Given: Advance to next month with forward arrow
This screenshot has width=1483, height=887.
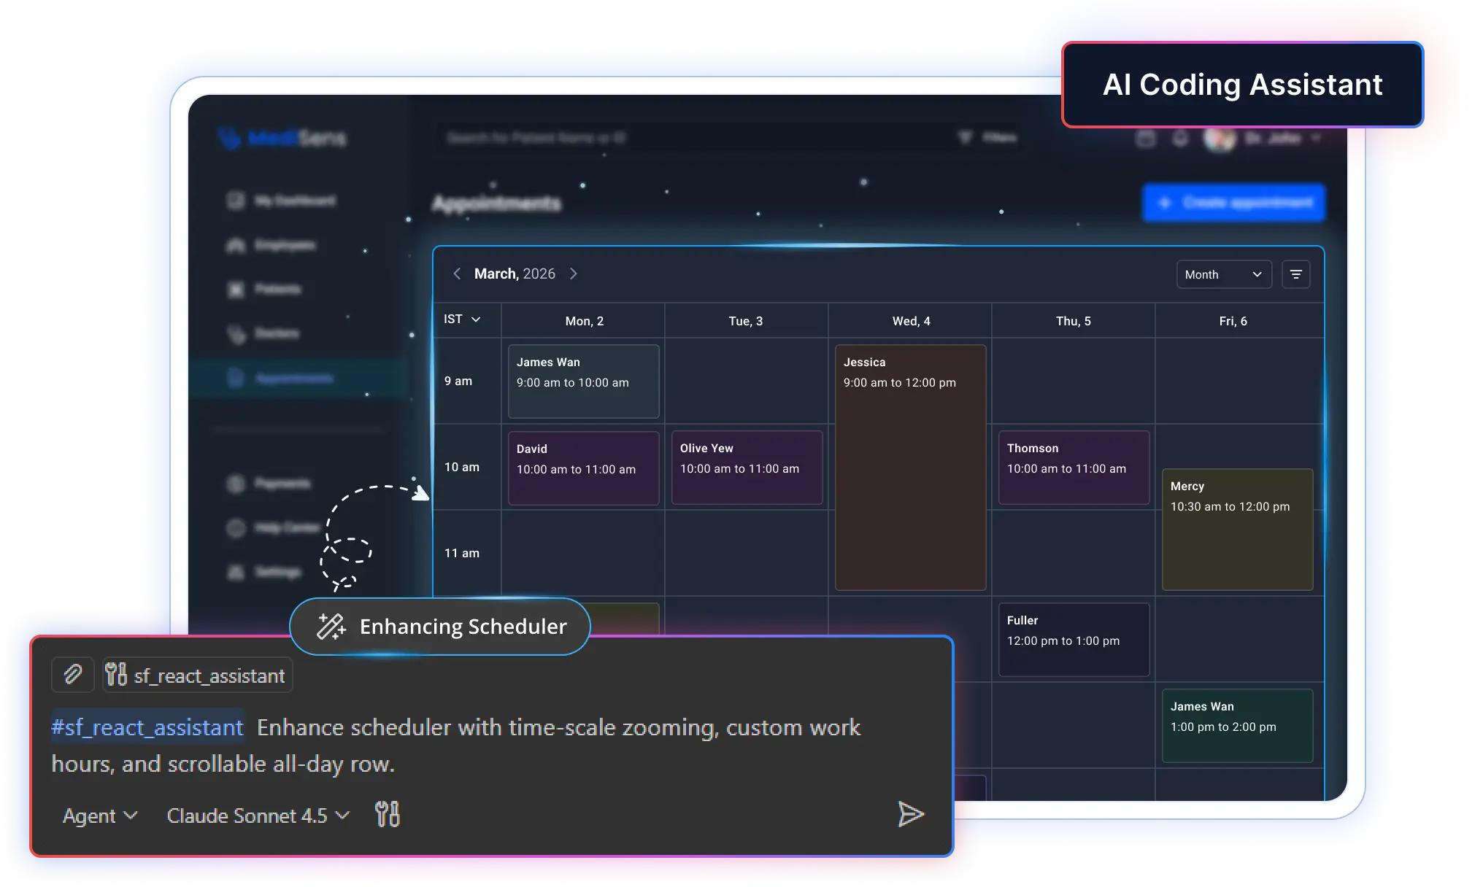Looking at the screenshot, I should [574, 274].
